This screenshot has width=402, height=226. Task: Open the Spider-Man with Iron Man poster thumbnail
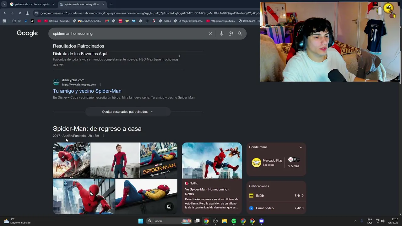(71, 160)
